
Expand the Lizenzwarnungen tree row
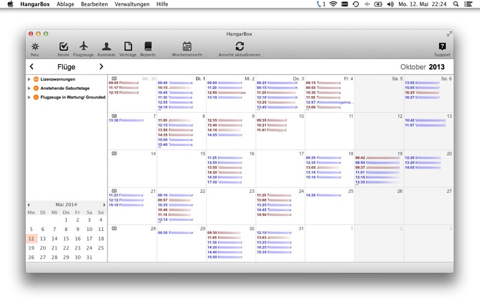point(29,79)
